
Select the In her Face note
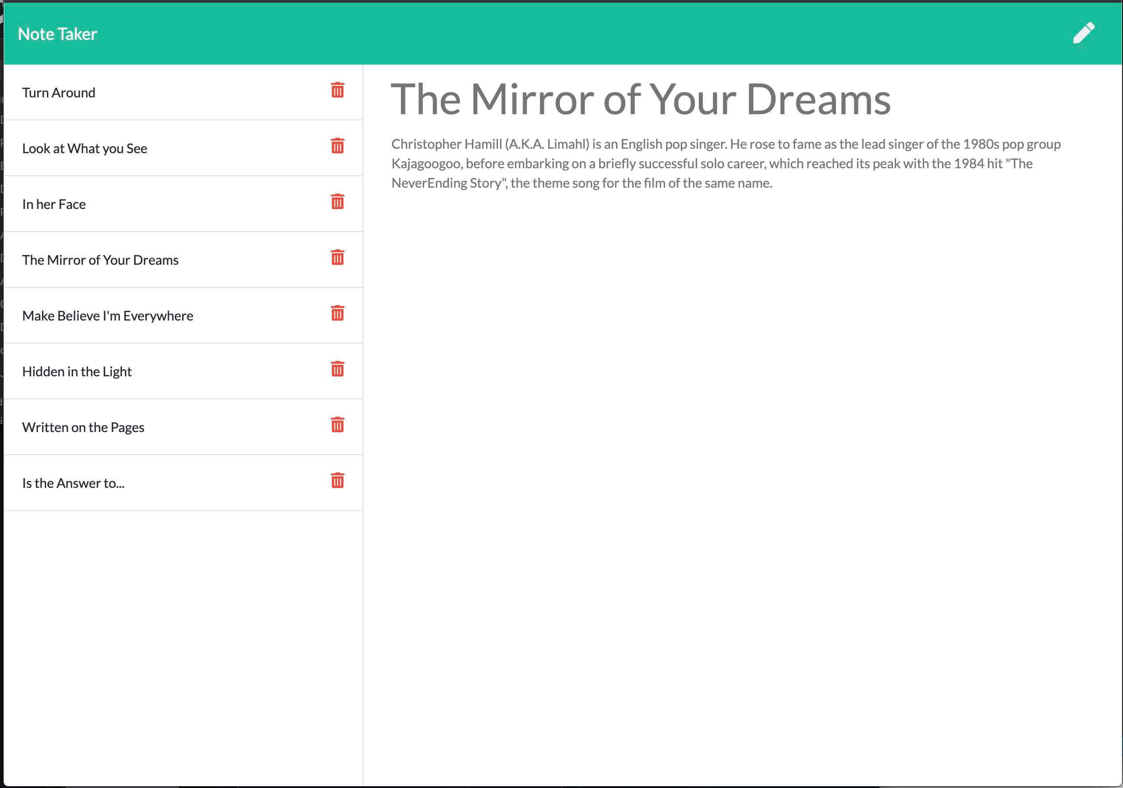[54, 204]
